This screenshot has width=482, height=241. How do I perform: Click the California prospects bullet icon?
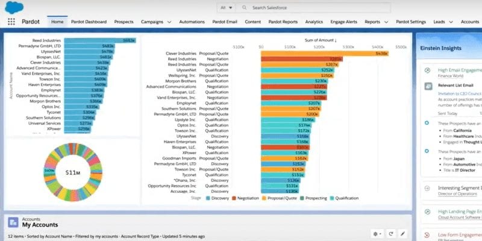pos(427,123)
